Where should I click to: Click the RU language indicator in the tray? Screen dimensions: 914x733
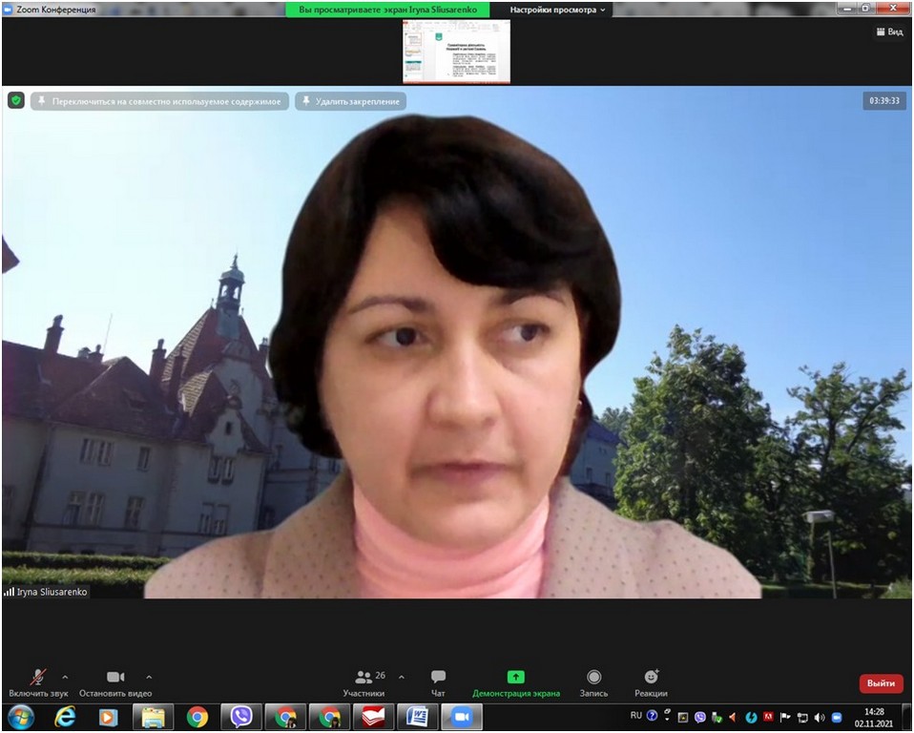pos(636,715)
